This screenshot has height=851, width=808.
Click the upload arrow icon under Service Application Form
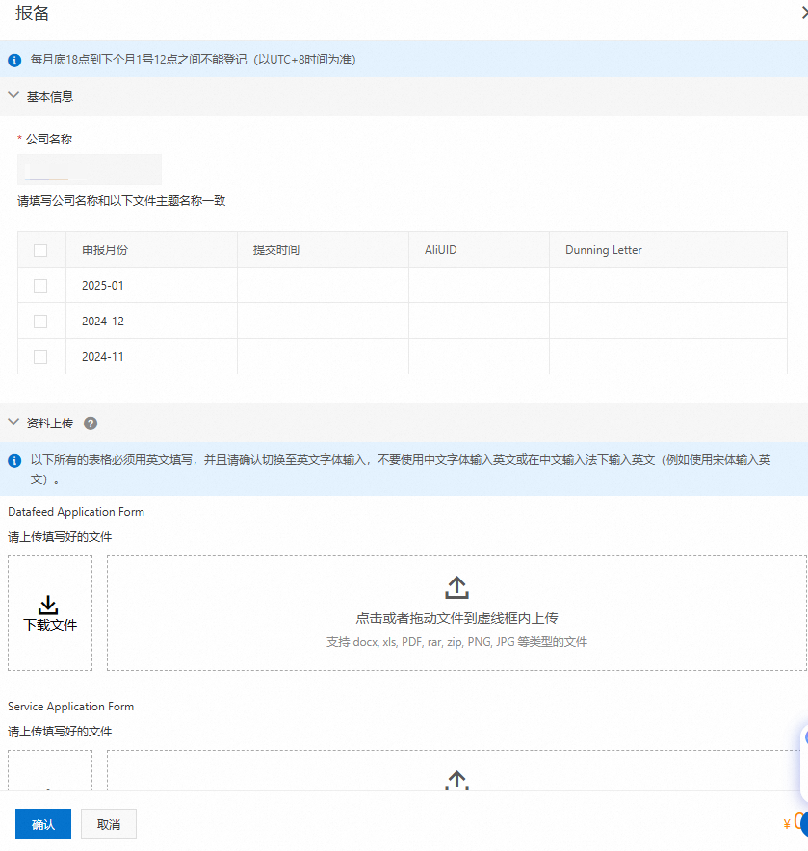click(x=456, y=780)
